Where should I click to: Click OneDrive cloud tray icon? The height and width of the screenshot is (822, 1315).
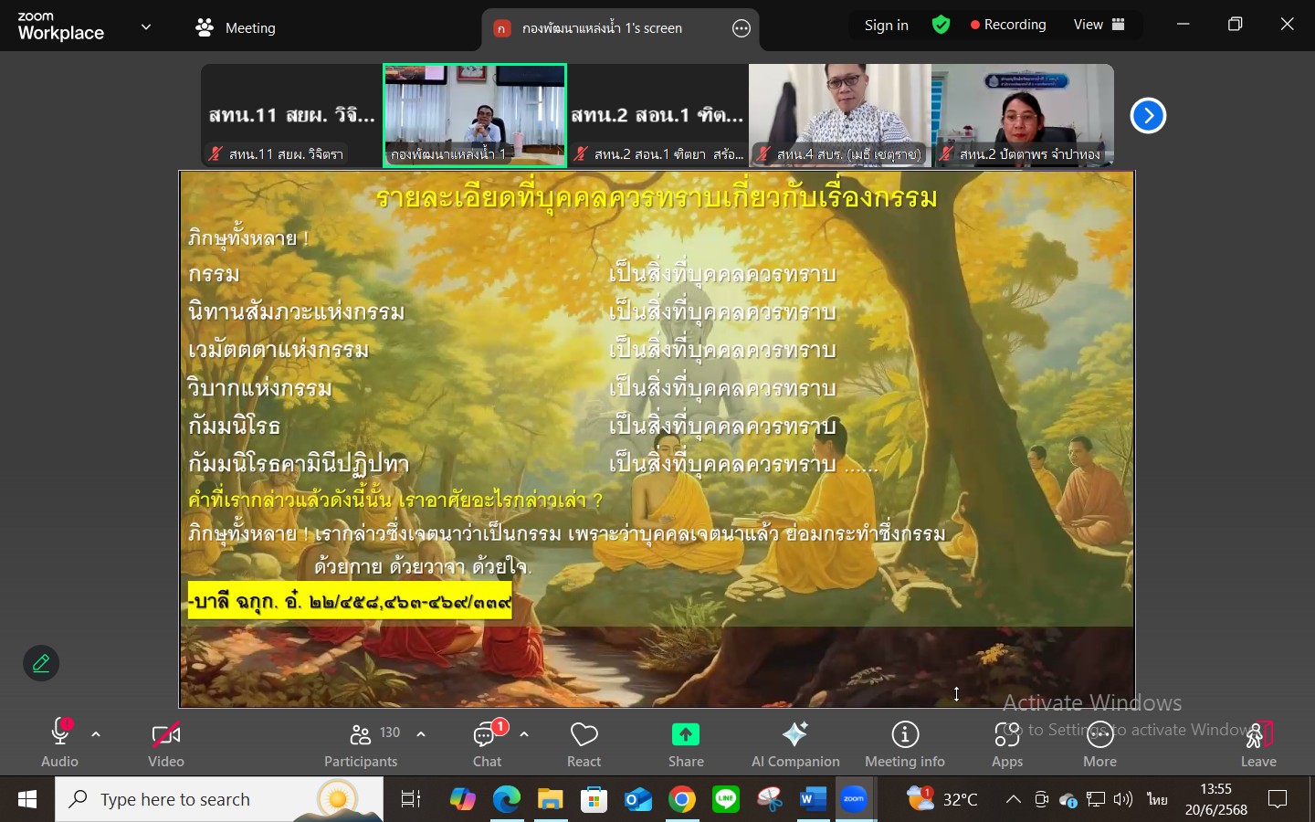click(x=1068, y=801)
